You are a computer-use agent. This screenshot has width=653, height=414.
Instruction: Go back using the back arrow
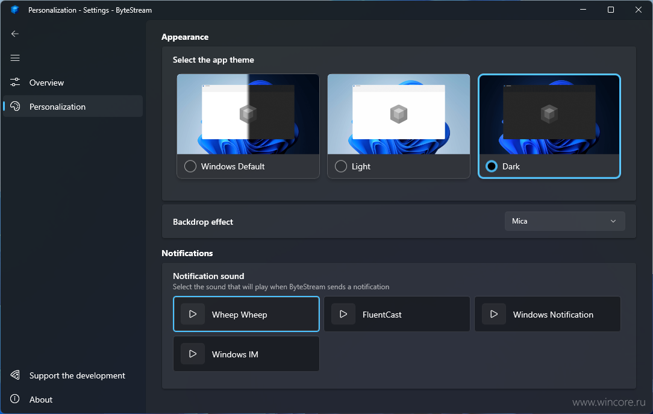tap(15, 34)
